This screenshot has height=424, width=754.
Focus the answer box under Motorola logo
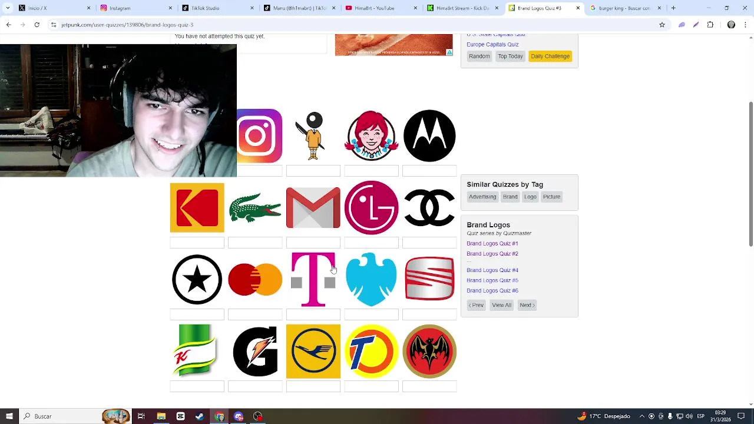[429, 171]
